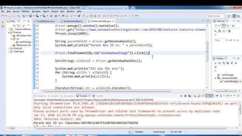Click the Coverage run icon
242x136 pixels.
pyautogui.click(x=37, y=16)
